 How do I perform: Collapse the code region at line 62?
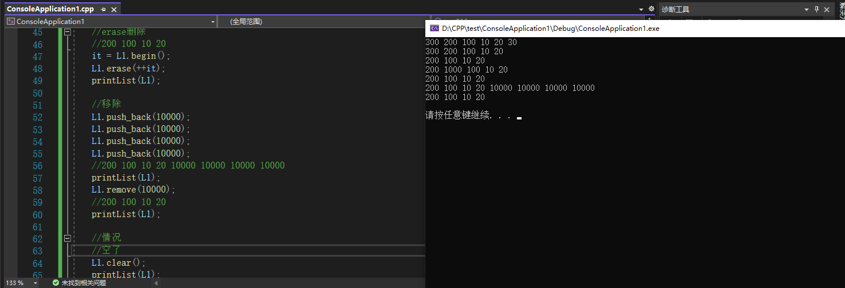pyautogui.click(x=68, y=238)
